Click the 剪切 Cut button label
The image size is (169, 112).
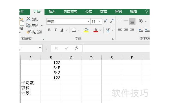35,19
